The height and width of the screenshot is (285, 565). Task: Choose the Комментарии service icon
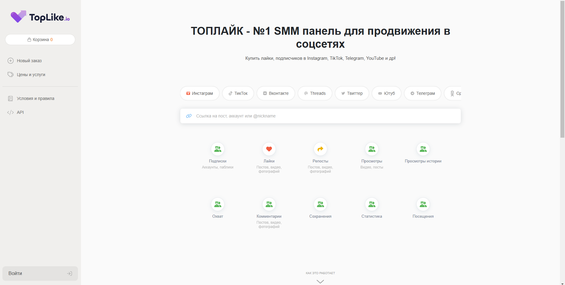[x=269, y=204]
